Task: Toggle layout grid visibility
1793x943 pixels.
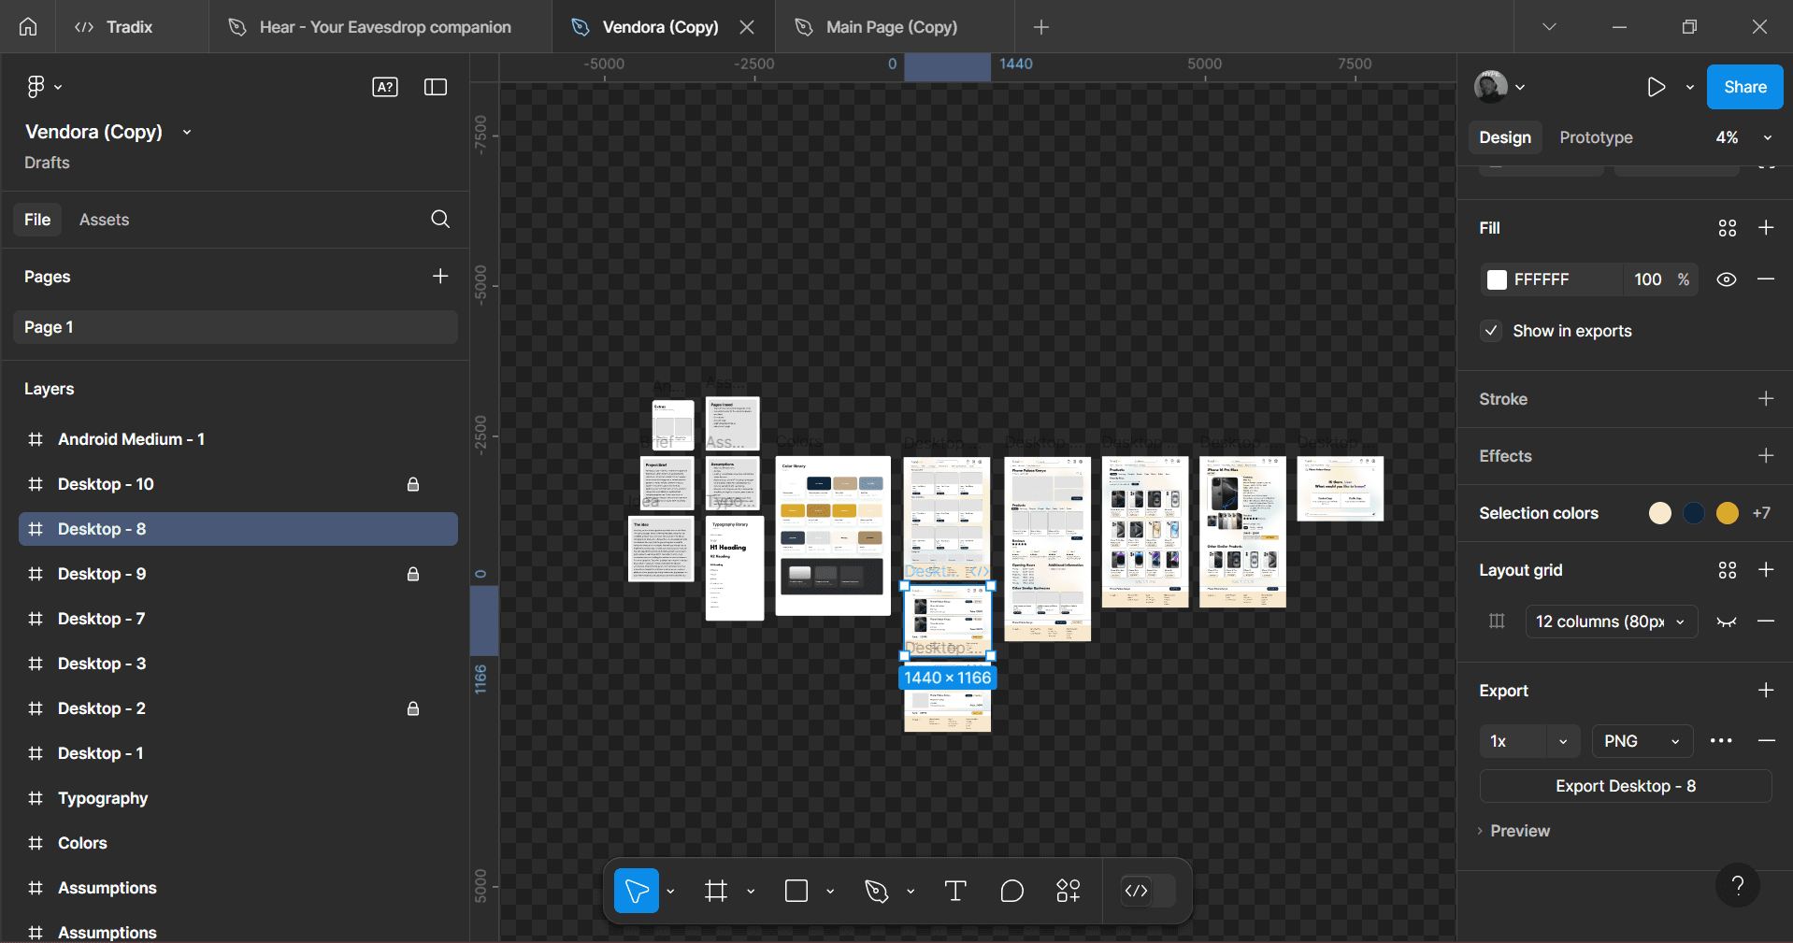Action: point(1727,622)
